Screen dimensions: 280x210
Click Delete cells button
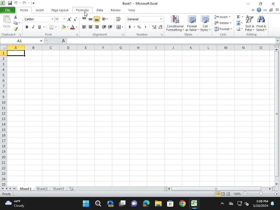pos(223,23)
